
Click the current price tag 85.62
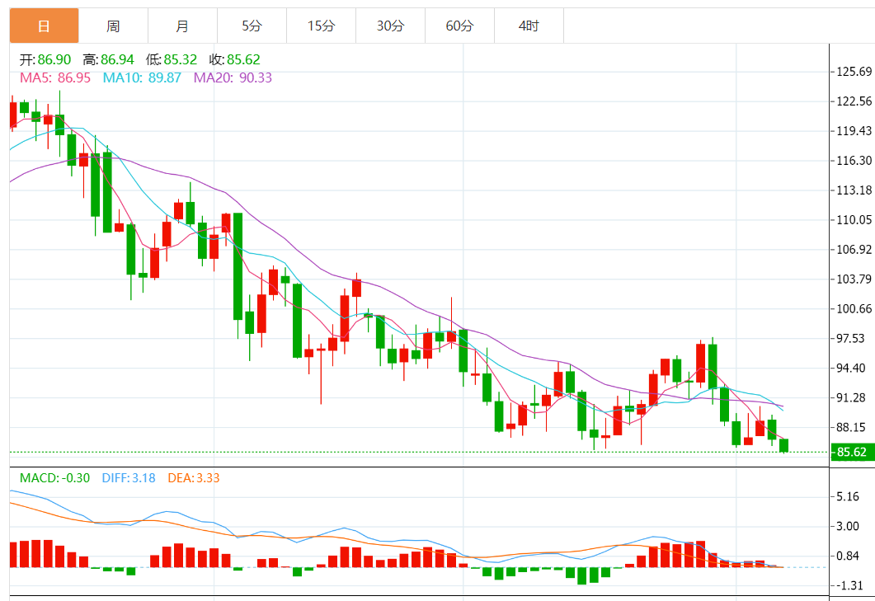pos(852,452)
